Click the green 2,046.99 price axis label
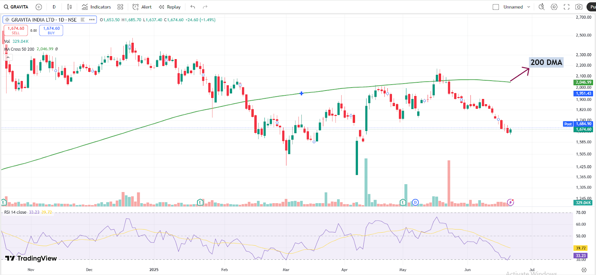 pos(583,82)
